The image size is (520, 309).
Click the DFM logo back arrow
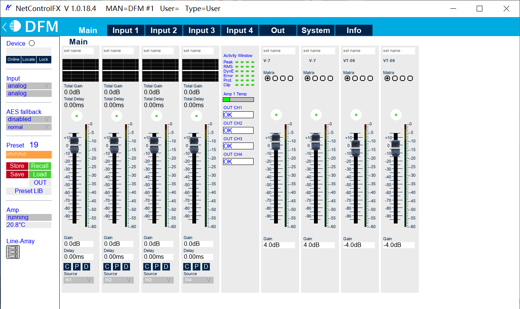click(5, 27)
